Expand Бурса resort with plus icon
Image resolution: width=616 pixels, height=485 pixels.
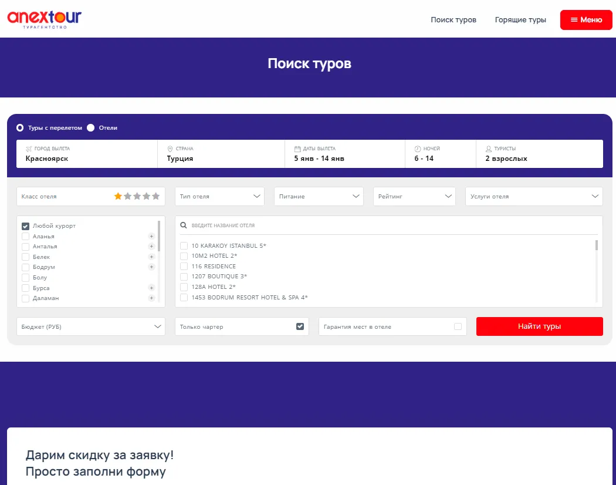151,288
